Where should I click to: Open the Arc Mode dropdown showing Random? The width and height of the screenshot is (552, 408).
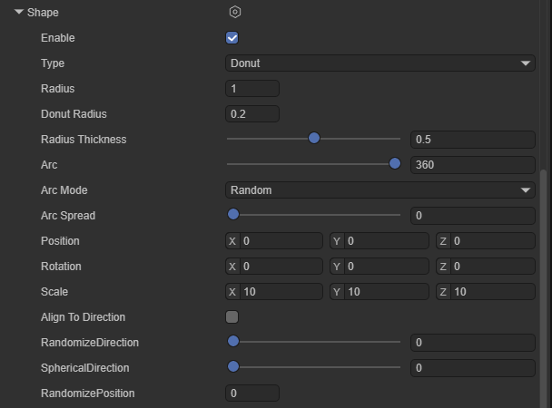click(379, 190)
